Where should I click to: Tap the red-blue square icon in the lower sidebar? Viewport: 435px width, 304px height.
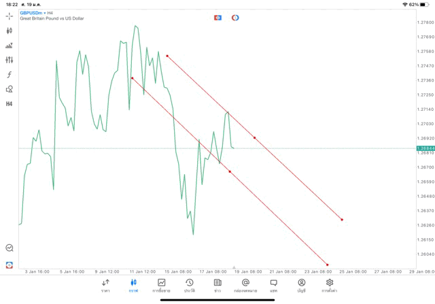tap(9, 265)
